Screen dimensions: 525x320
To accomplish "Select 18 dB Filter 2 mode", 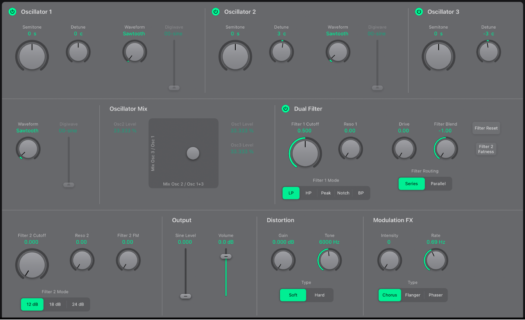I will 55,304.
